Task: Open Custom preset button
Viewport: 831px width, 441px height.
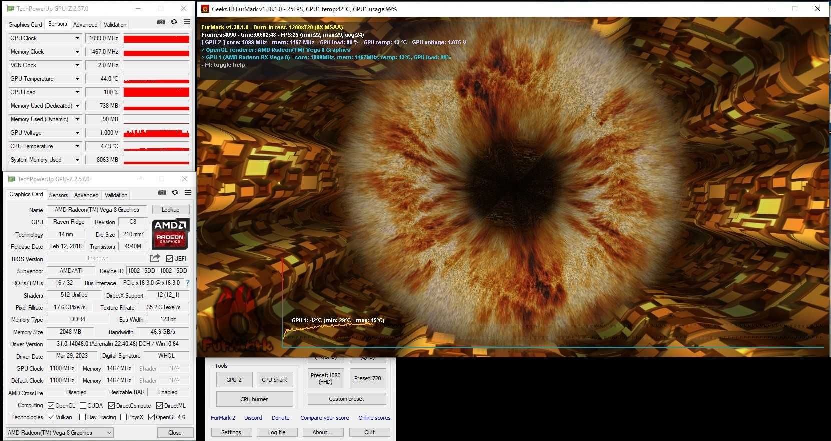Action: coord(347,399)
